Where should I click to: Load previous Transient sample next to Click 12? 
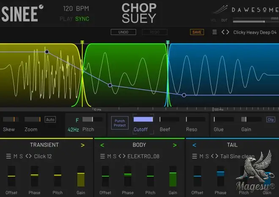click(x=27, y=157)
